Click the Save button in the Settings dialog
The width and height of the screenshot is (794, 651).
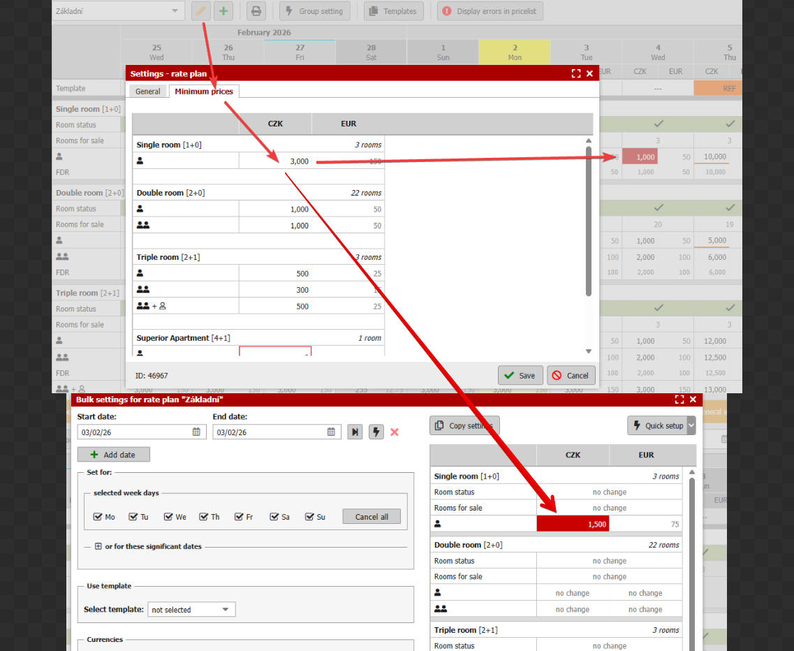click(520, 375)
